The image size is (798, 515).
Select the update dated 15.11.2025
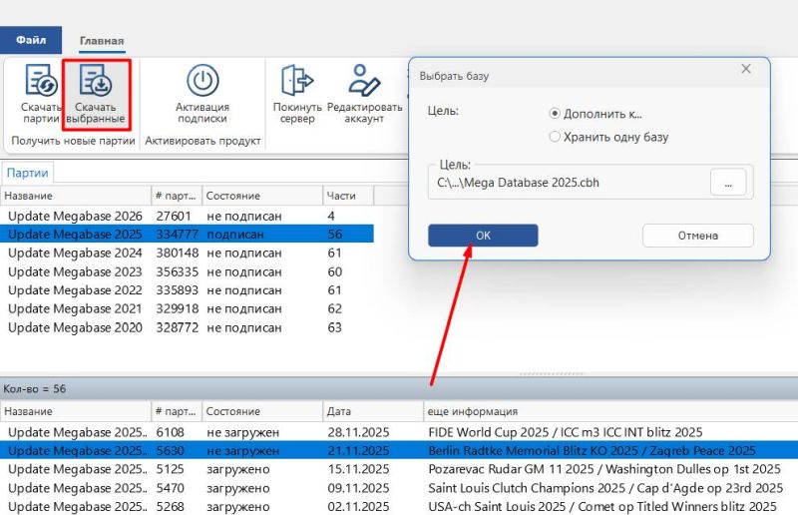tap(399, 469)
